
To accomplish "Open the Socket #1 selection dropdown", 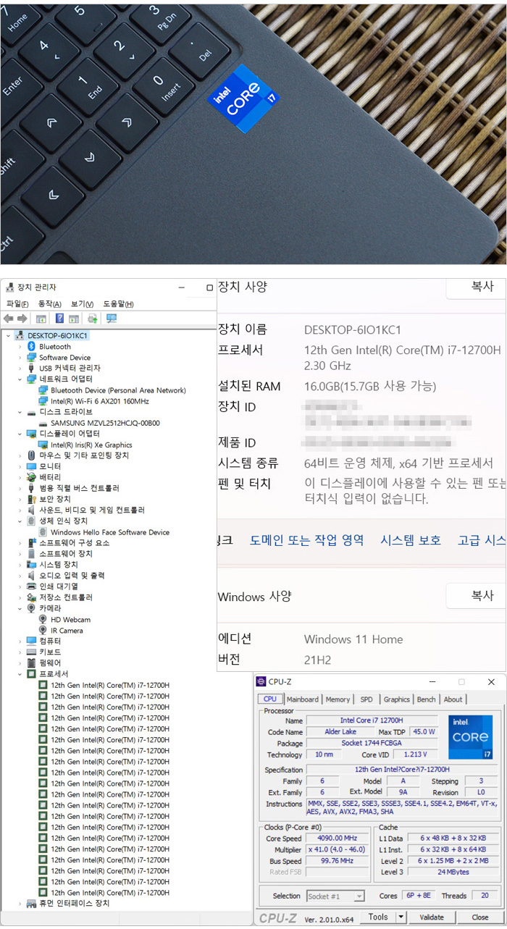I will point(359,896).
